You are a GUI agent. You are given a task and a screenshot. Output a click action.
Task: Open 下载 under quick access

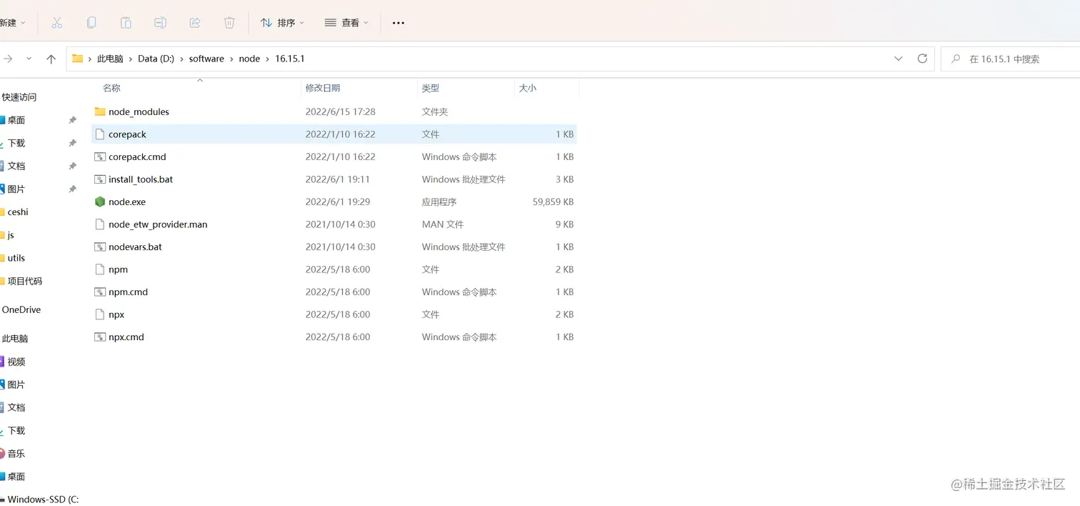(16, 143)
